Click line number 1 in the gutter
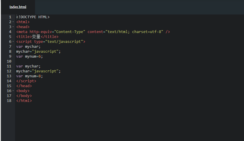Image resolution: width=244 pixels, height=141 pixels. (10, 17)
